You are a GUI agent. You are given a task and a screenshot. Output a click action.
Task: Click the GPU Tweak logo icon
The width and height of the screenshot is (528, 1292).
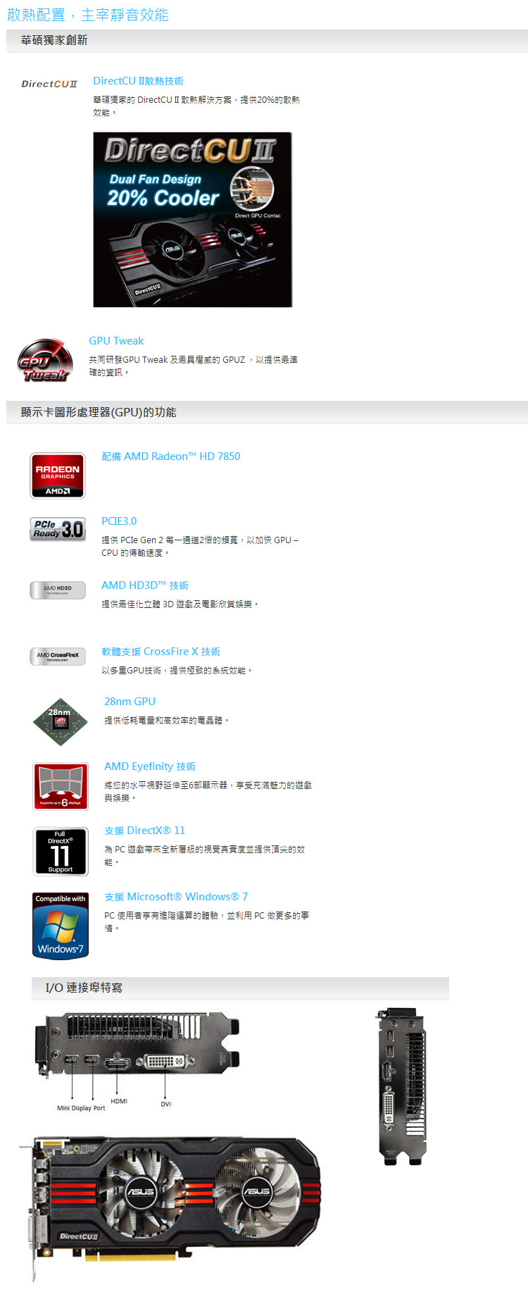pos(45,361)
